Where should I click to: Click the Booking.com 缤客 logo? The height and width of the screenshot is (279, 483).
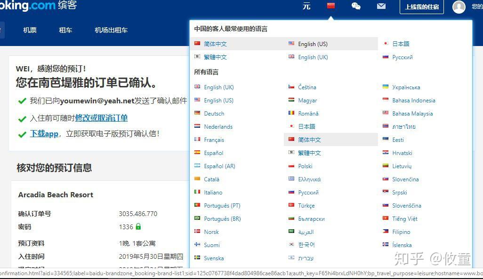pyautogui.click(x=38, y=6)
